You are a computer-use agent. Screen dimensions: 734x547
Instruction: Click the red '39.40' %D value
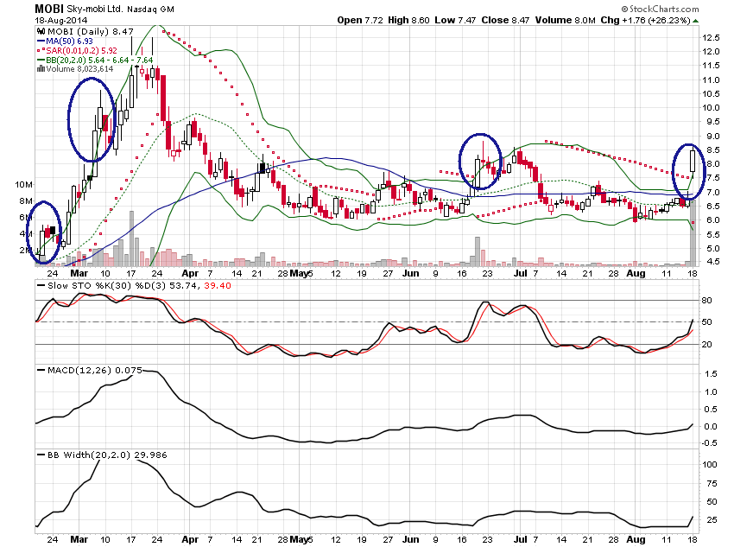tap(218, 286)
